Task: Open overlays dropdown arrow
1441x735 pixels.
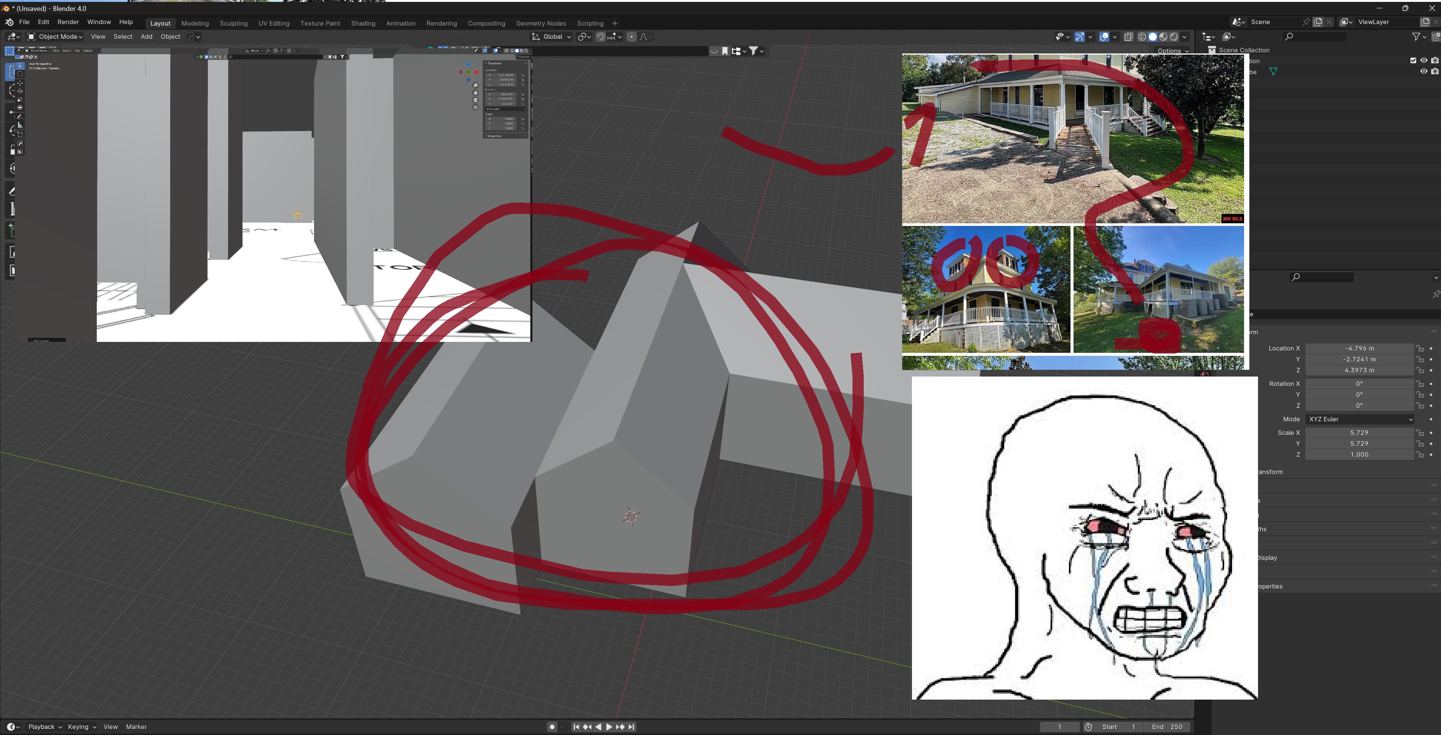Action: point(1115,37)
